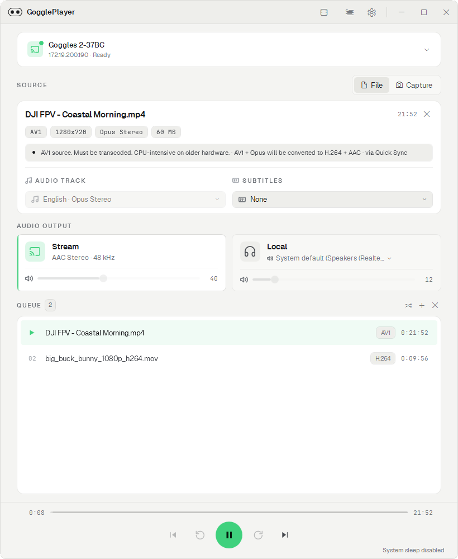Clear the queue with the X icon
This screenshot has height=559, width=458.
click(x=435, y=306)
